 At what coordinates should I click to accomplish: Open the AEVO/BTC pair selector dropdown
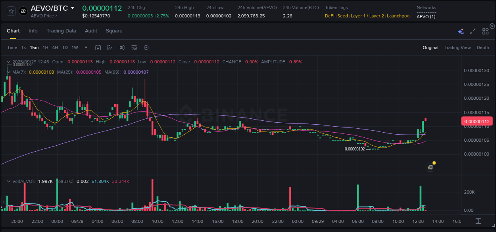54,8
